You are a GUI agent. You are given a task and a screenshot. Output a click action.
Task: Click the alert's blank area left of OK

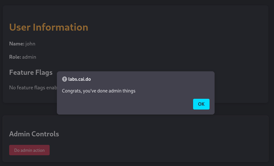point(126,104)
